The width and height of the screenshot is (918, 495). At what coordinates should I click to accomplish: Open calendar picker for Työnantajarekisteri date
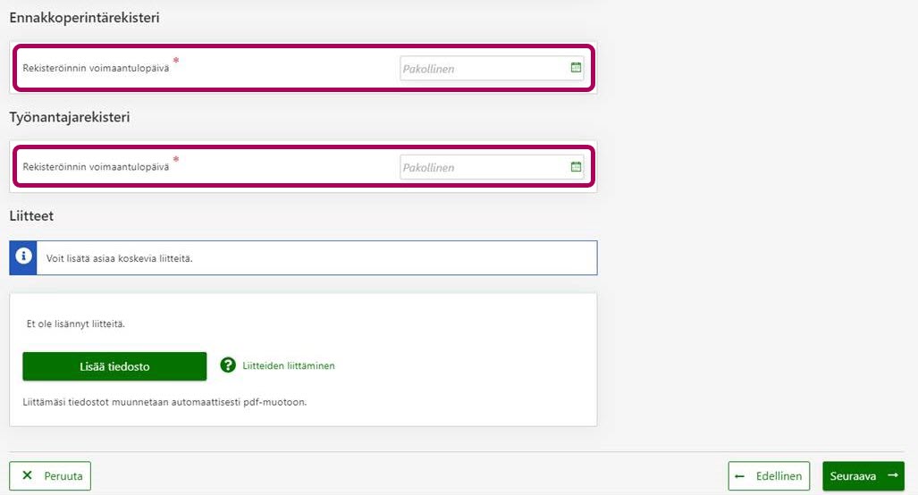(576, 167)
